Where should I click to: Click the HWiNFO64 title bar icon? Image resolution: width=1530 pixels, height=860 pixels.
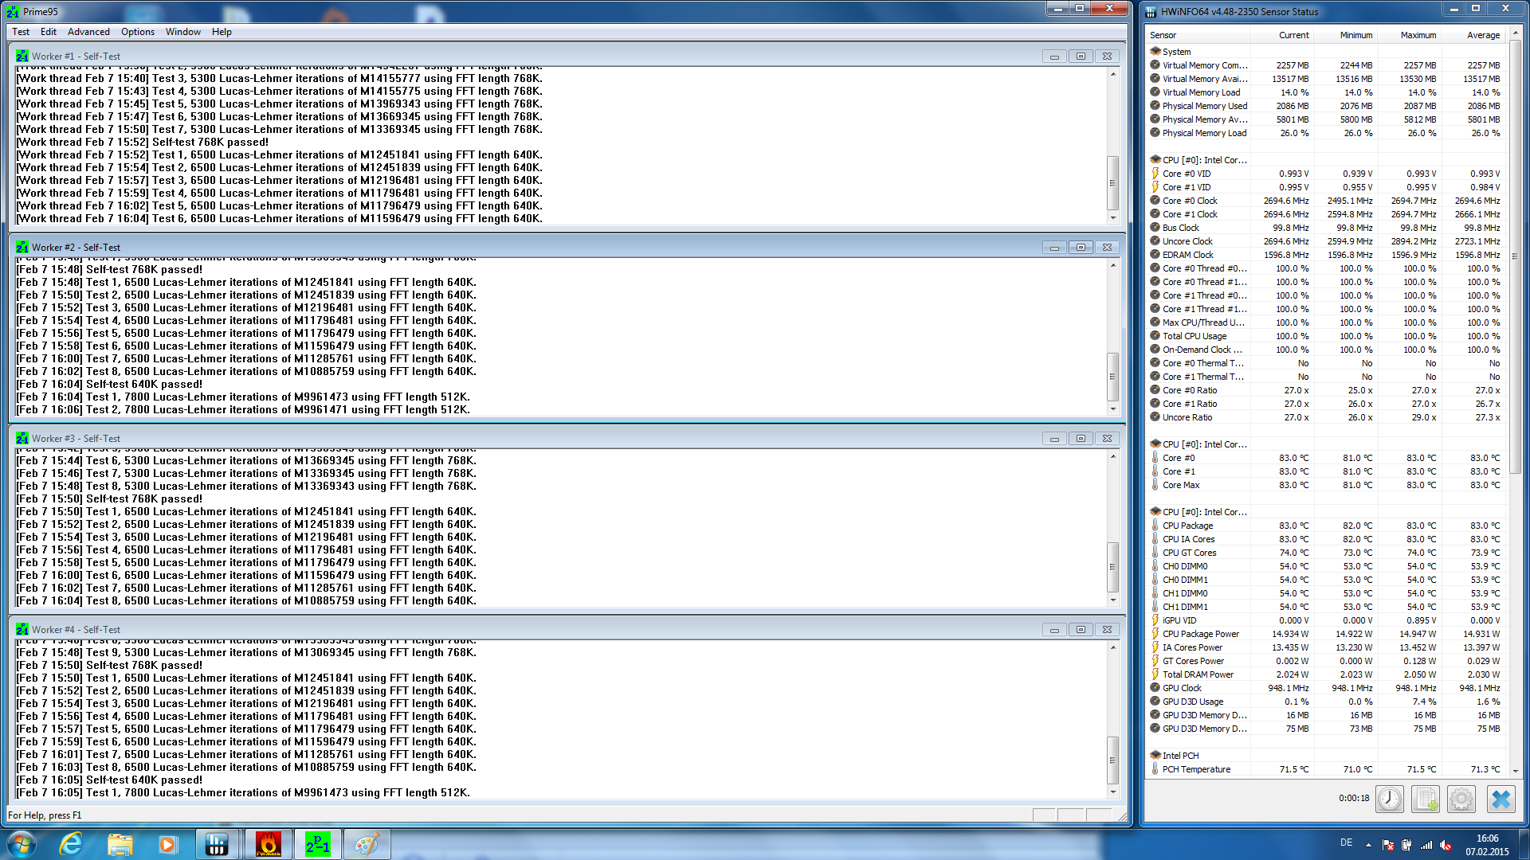pyautogui.click(x=1151, y=12)
